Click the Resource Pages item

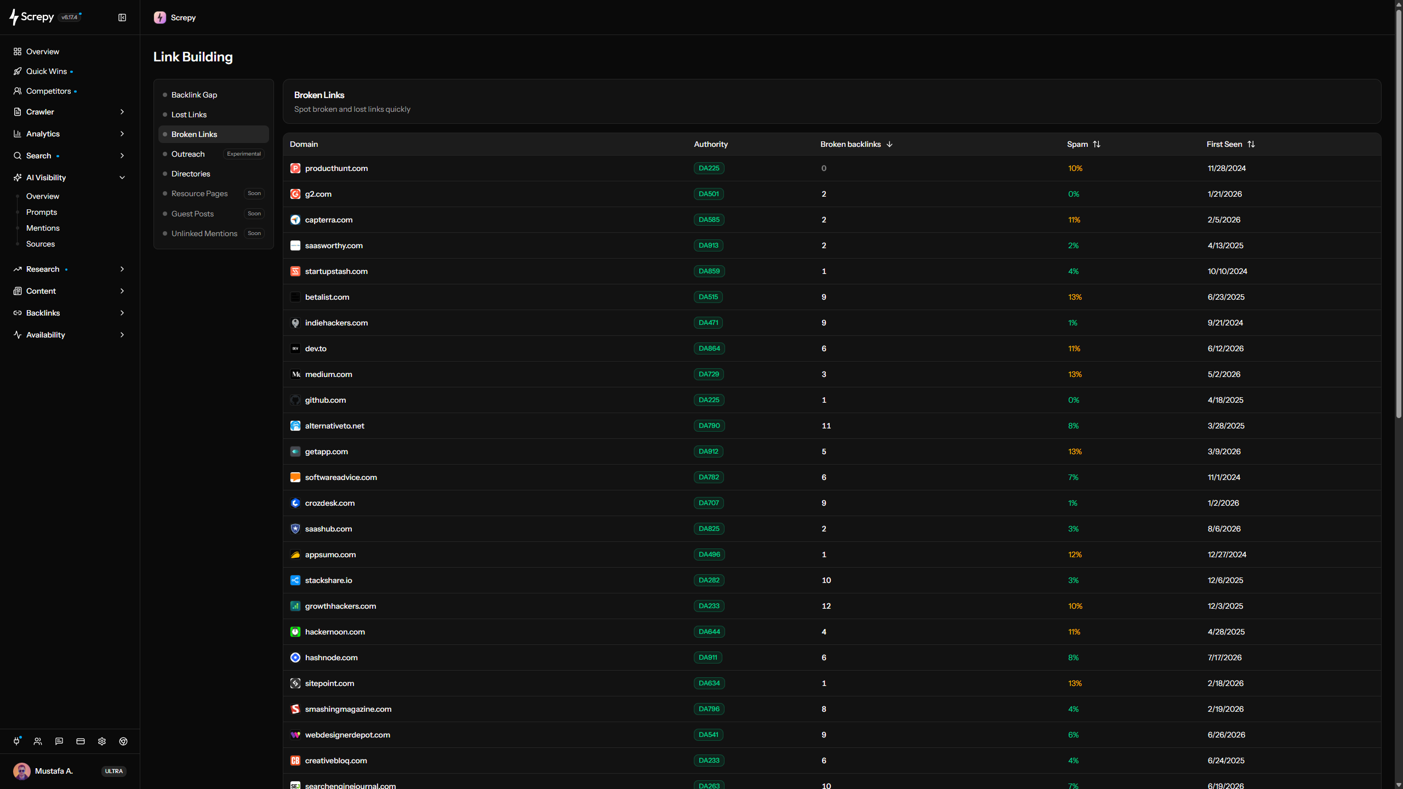click(214, 193)
